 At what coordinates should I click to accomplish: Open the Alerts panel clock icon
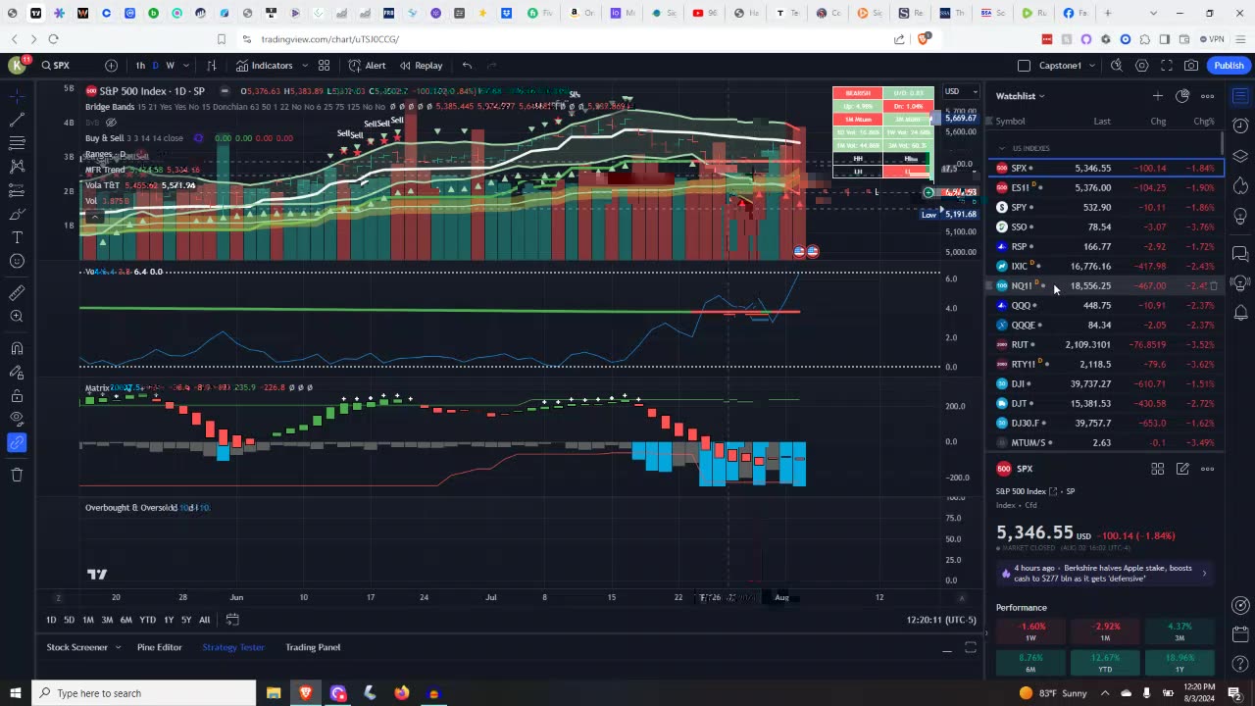point(1240,126)
